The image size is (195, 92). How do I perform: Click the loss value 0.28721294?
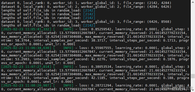[x=101, y=85]
